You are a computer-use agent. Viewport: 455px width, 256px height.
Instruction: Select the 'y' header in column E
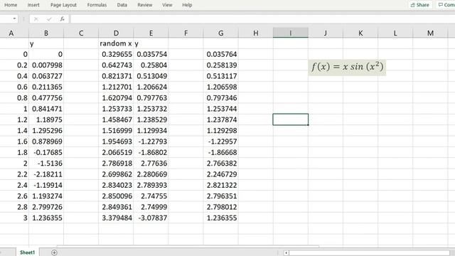click(x=151, y=43)
